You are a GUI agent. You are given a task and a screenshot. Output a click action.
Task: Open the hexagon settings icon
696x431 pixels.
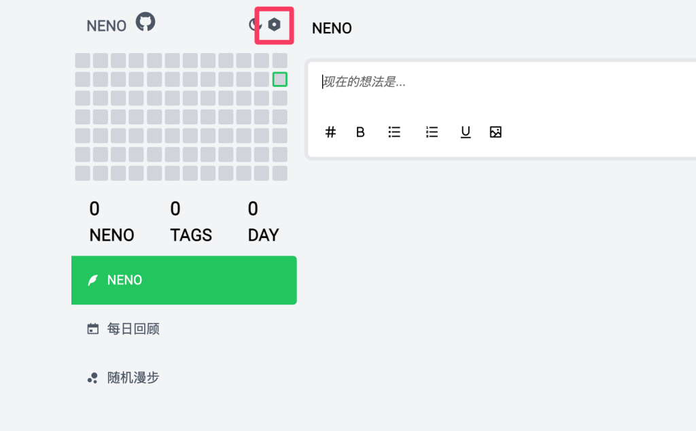coord(274,25)
